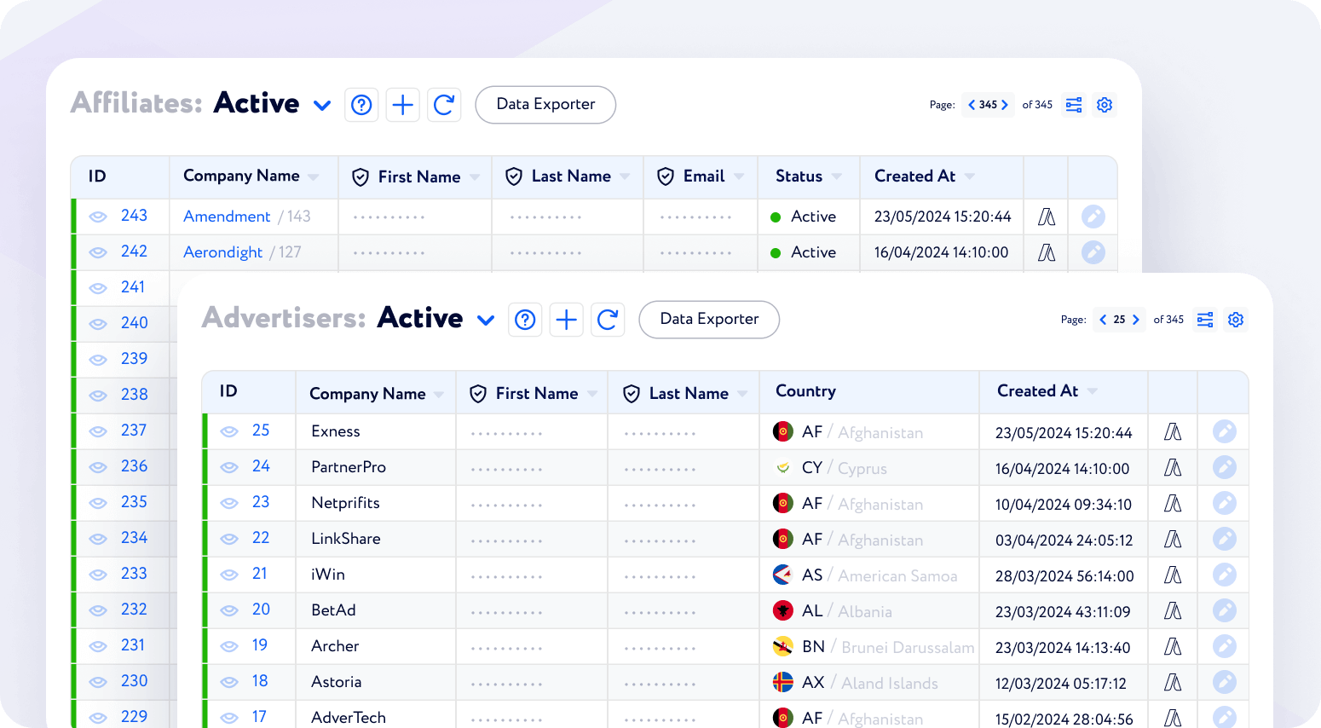Toggle eye icon for advertiser 25

(229, 431)
